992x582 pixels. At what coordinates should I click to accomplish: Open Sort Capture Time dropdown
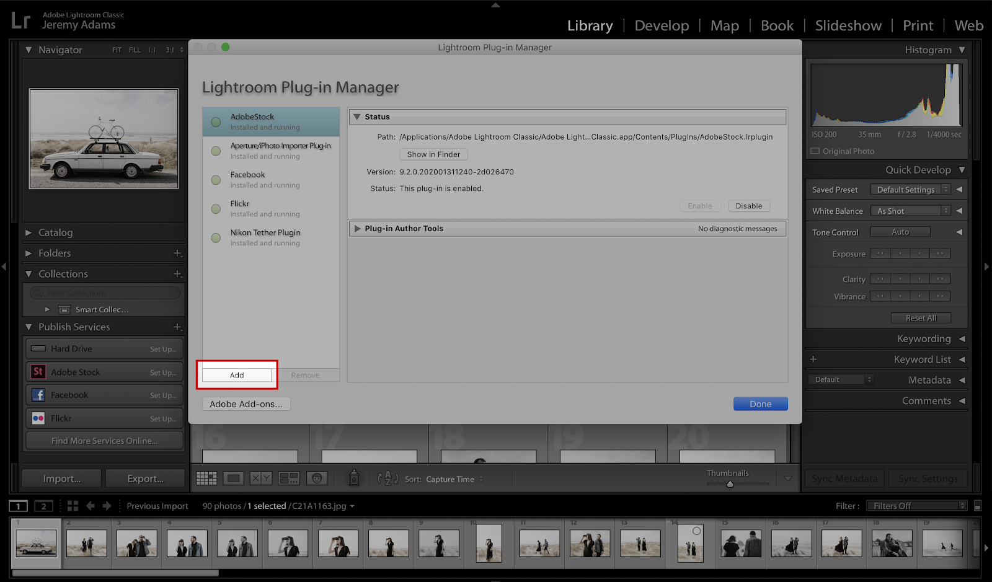pyautogui.click(x=454, y=479)
